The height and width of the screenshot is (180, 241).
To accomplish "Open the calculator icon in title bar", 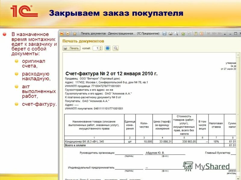I will [196, 34].
